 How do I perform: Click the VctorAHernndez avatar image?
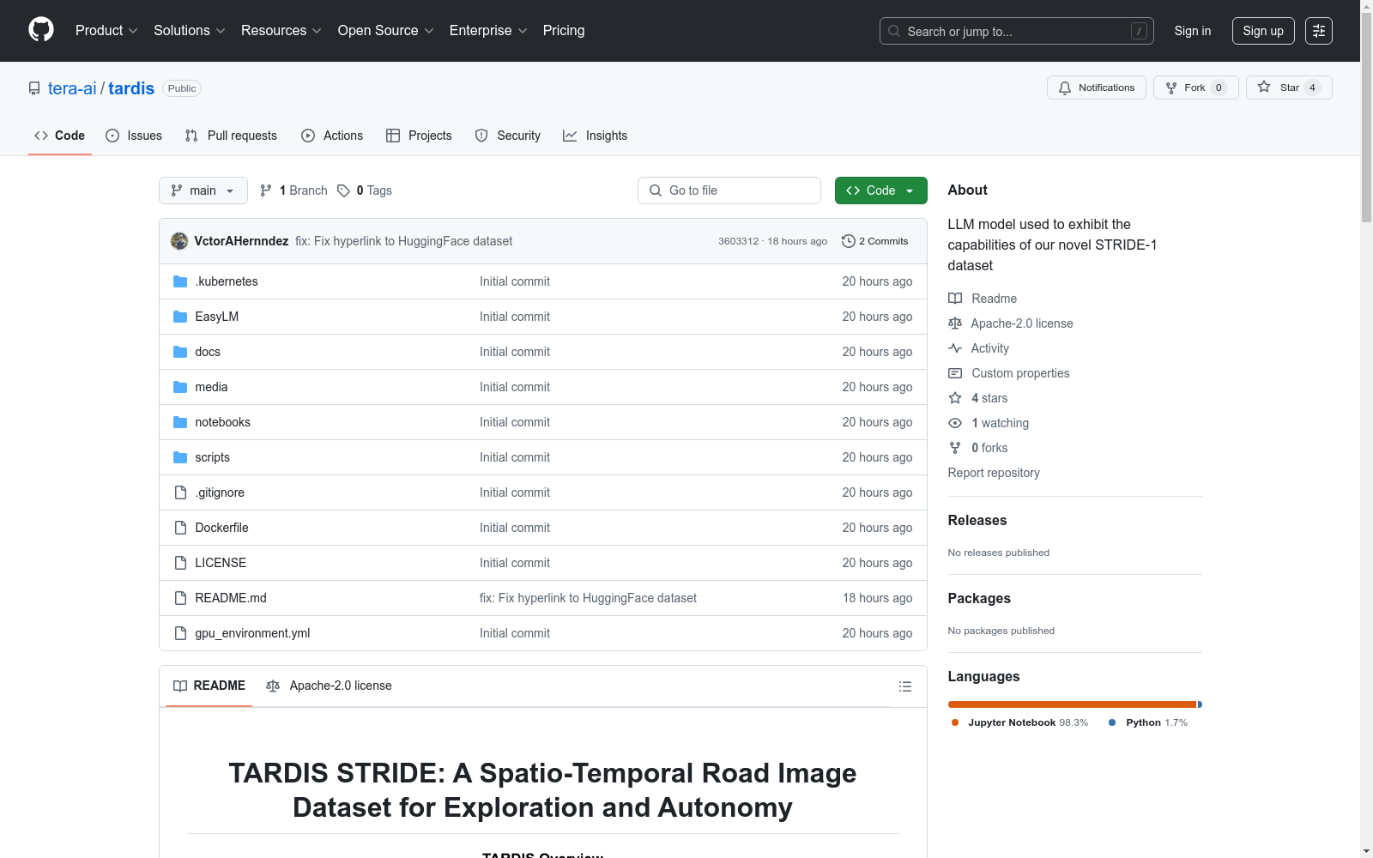click(179, 241)
